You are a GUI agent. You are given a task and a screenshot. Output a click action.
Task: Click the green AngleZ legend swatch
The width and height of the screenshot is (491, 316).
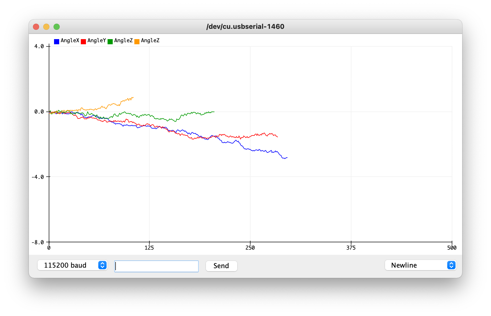click(110, 41)
